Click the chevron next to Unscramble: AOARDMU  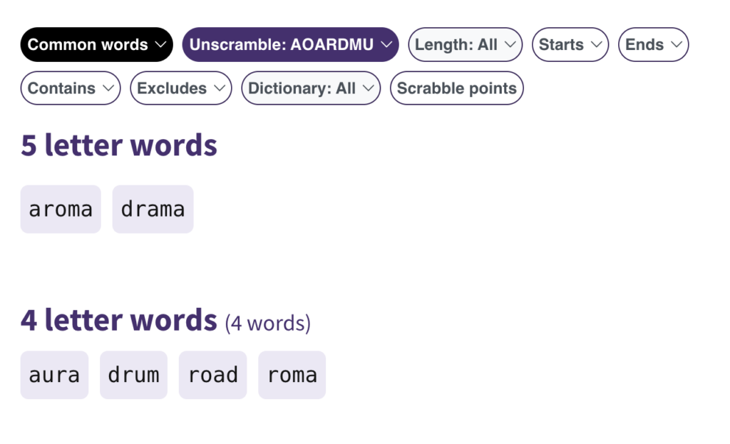386,45
